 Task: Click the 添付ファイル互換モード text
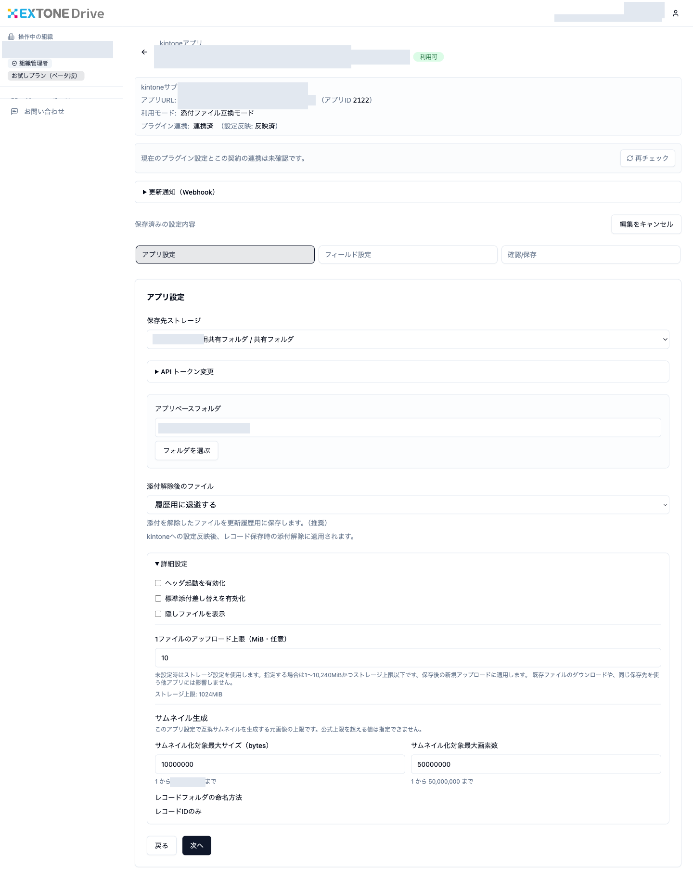point(217,113)
